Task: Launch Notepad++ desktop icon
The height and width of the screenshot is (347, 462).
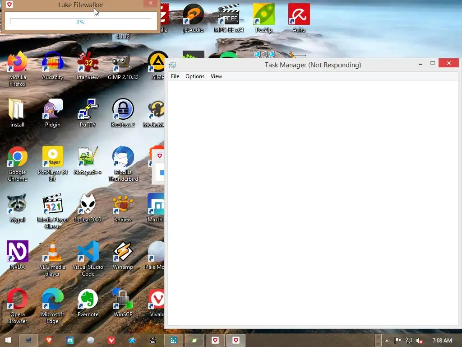Action: click(88, 160)
